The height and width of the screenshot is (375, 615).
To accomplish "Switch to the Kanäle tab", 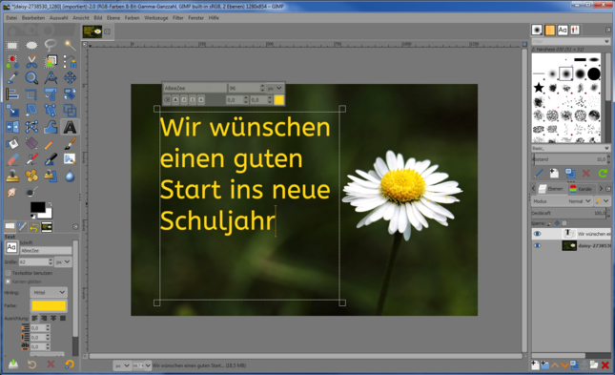I will point(581,189).
